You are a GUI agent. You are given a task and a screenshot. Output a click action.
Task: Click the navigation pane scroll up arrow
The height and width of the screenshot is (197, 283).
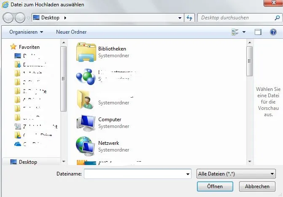click(x=64, y=43)
